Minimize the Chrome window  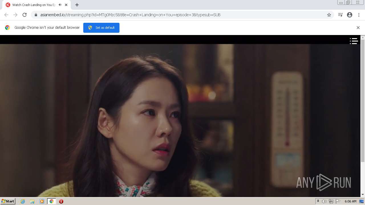tap(341, 3)
